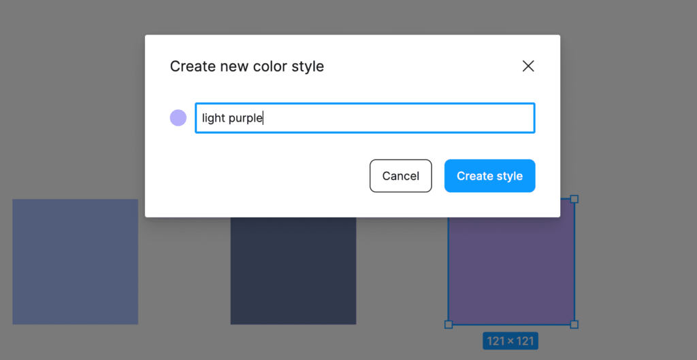Image resolution: width=697 pixels, height=360 pixels.
Task: Click the "Create new color style" heading
Action: 246,67
